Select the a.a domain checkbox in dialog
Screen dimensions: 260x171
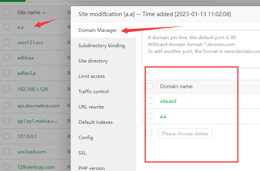point(149,116)
